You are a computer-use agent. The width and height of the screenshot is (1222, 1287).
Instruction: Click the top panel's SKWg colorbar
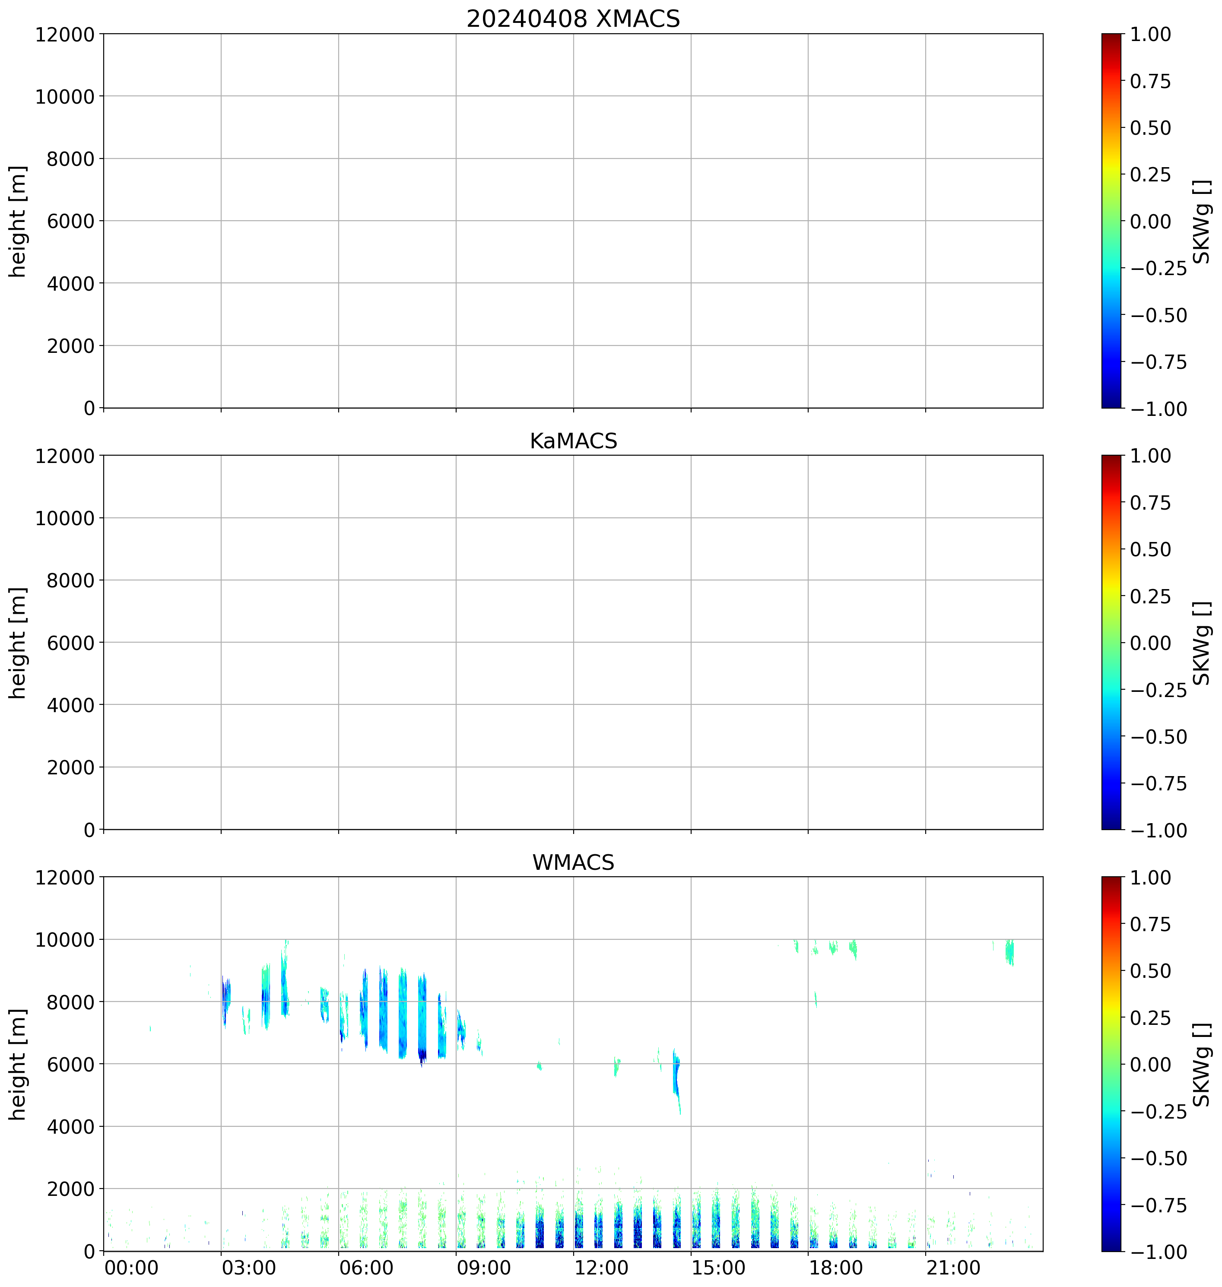pos(1111,221)
